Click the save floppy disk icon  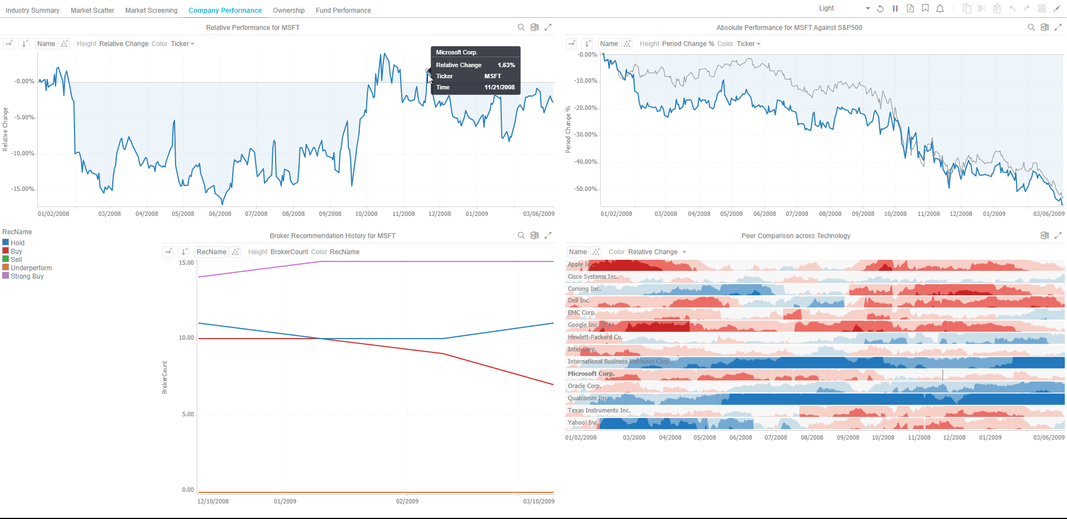[1042, 9]
